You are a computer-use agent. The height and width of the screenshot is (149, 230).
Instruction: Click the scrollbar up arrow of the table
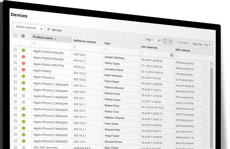tap(211, 64)
